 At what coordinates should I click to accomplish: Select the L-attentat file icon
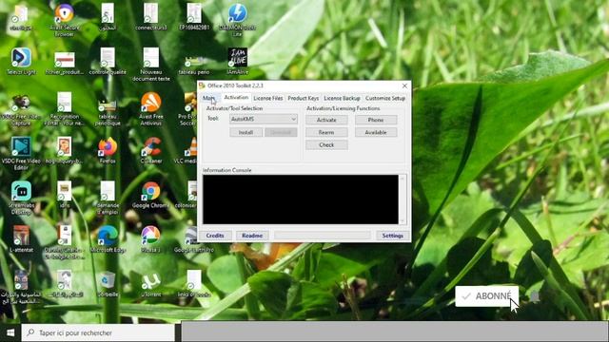coord(21,239)
